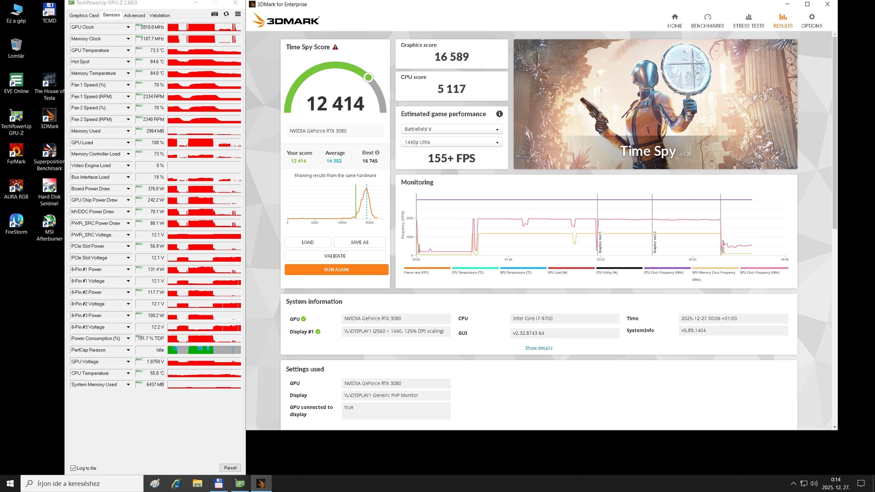Toggle the Log to file checkbox
This screenshot has width=875, height=492.
[73, 468]
